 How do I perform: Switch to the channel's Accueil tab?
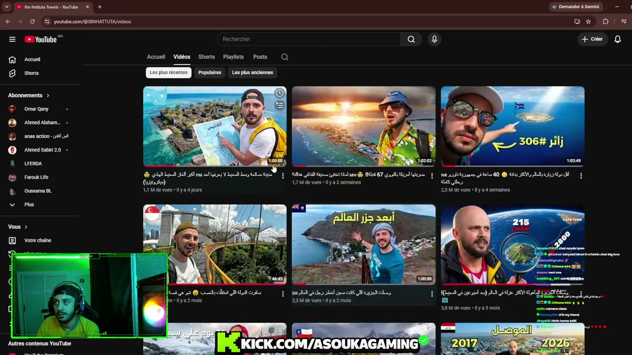pos(156,57)
